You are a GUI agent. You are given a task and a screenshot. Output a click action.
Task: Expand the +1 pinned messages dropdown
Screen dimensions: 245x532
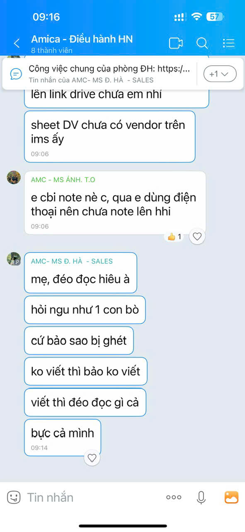click(220, 74)
